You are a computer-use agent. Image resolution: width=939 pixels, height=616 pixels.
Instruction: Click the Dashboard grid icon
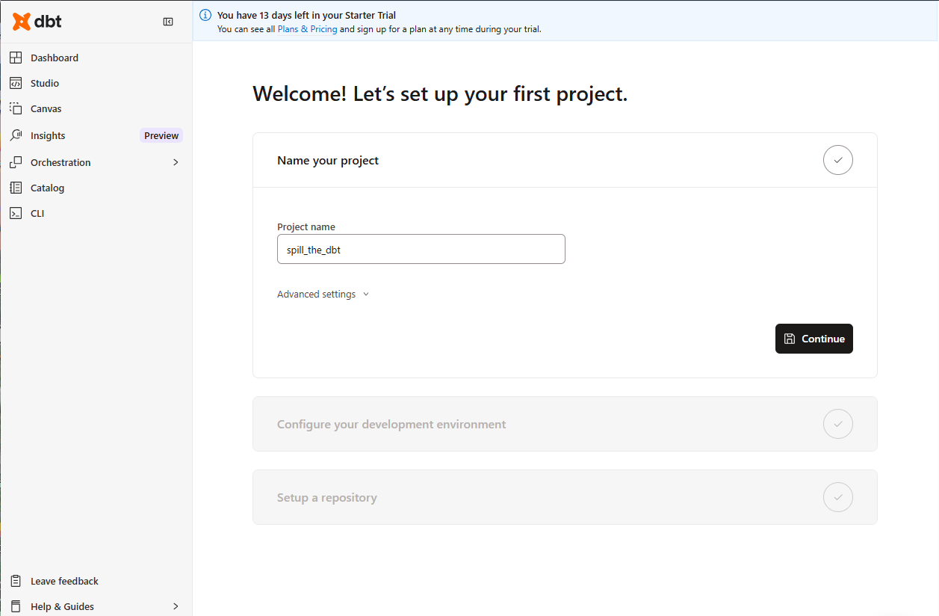16,58
